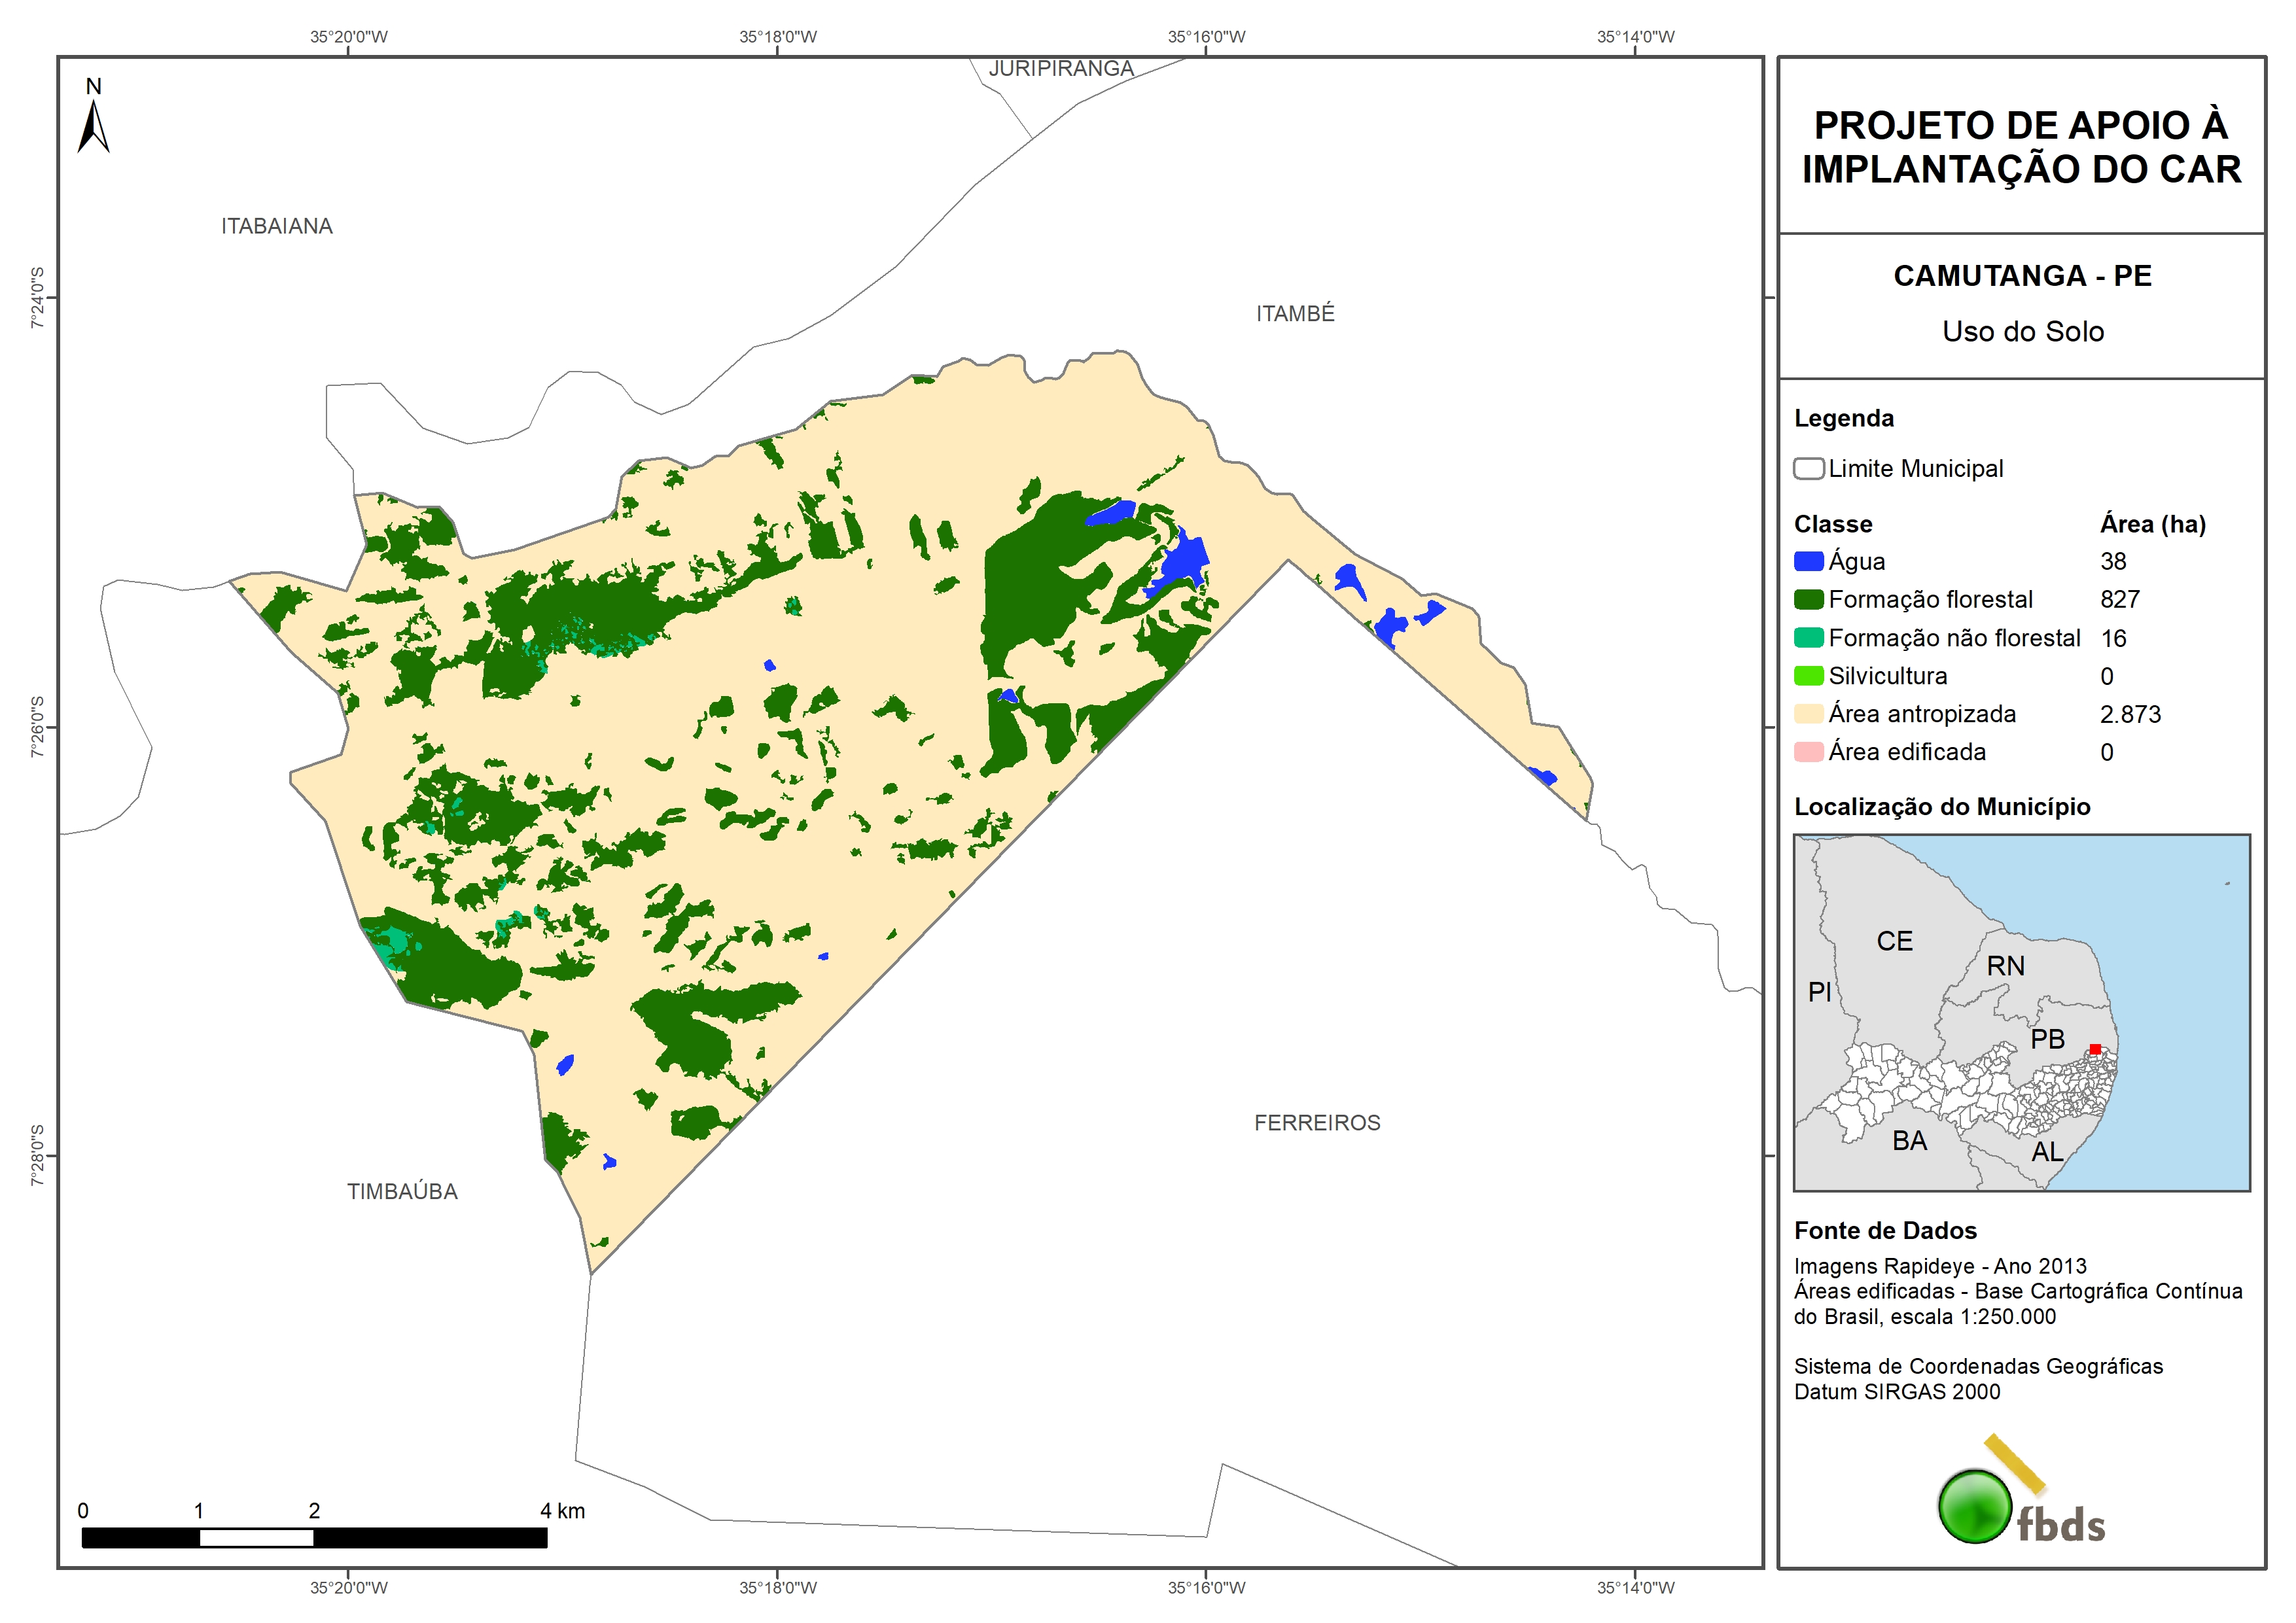Image resolution: width=2296 pixels, height=1623 pixels.
Task: Click the PB state label in the inset
Action: click(x=2047, y=1039)
